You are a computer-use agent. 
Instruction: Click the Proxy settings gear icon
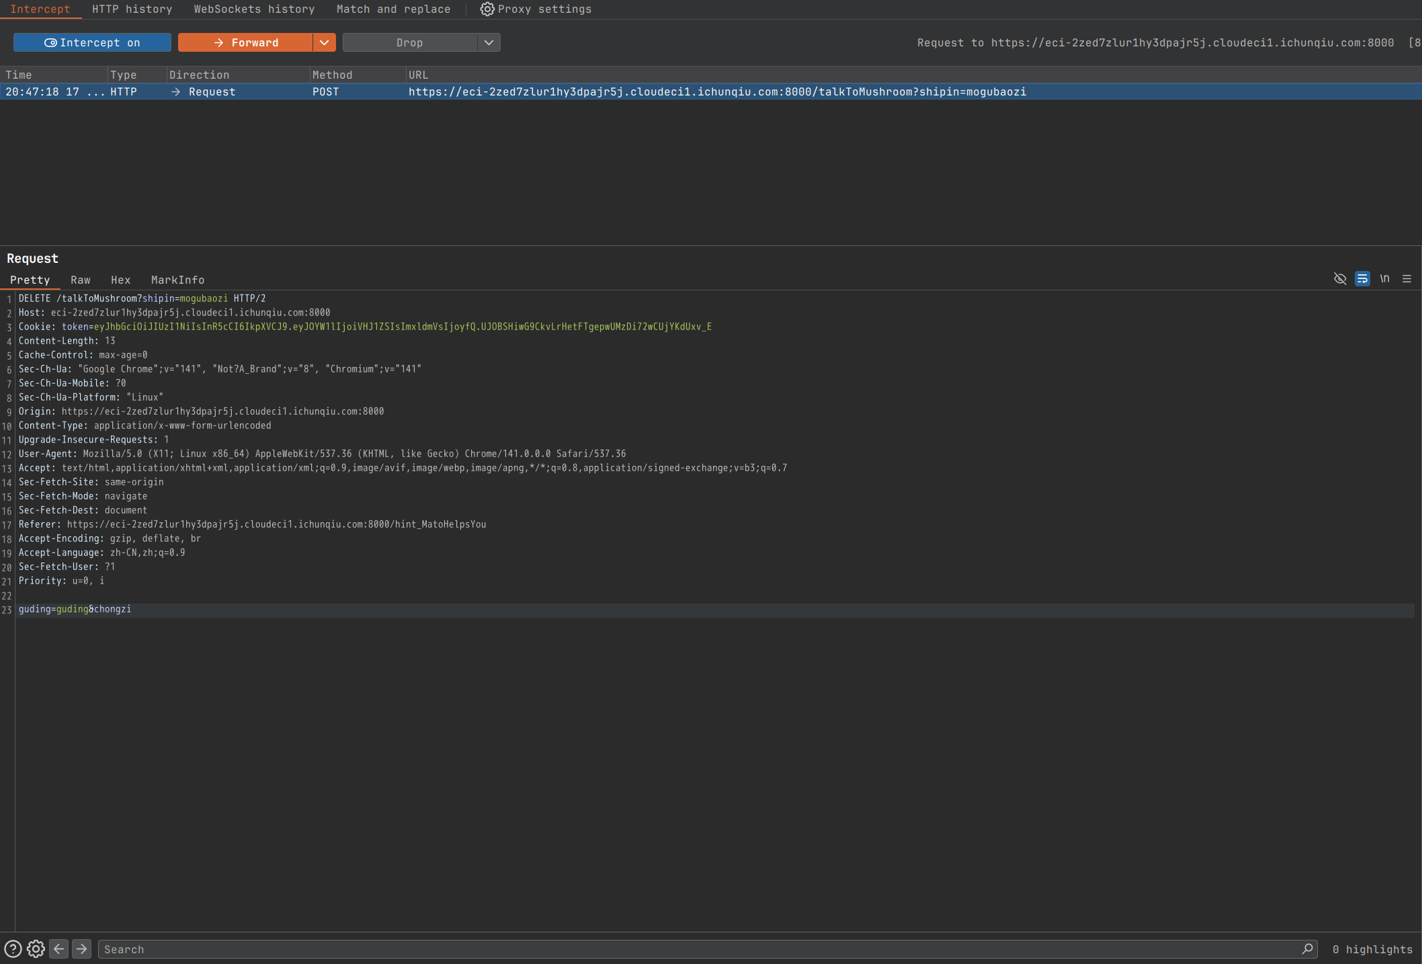(x=487, y=9)
